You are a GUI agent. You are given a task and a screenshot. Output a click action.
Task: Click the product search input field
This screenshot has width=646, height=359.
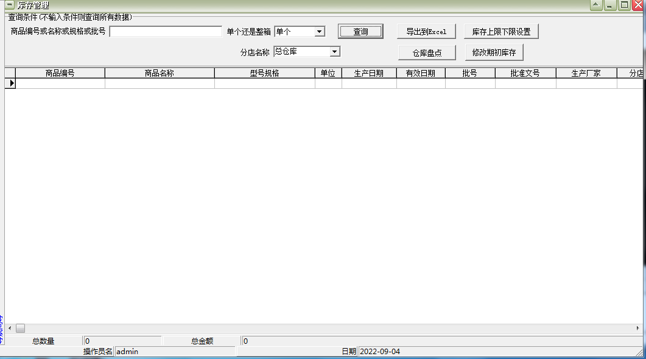[164, 30]
